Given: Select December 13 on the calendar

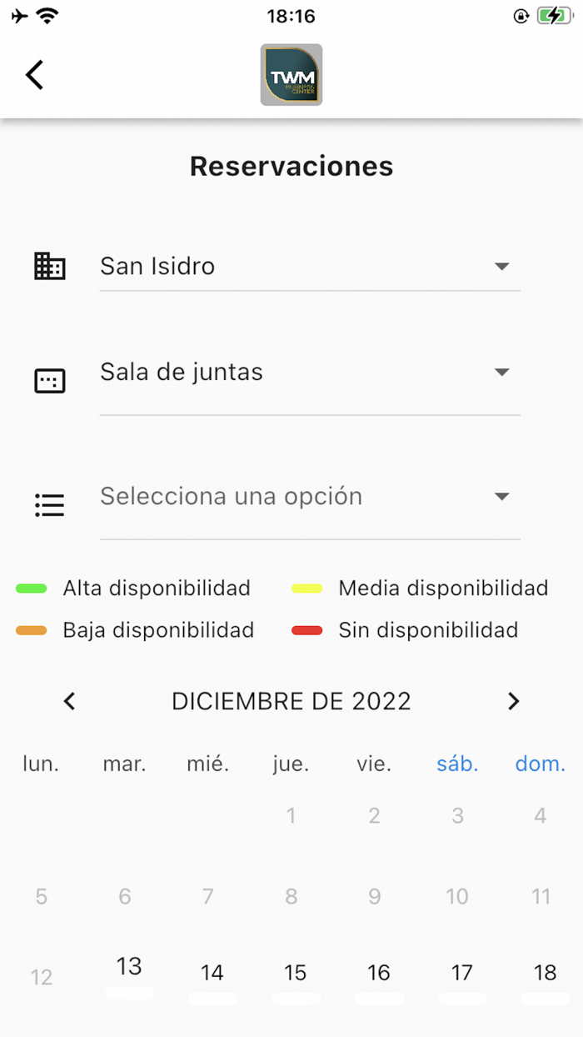Looking at the screenshot, I should coord(129,969).
